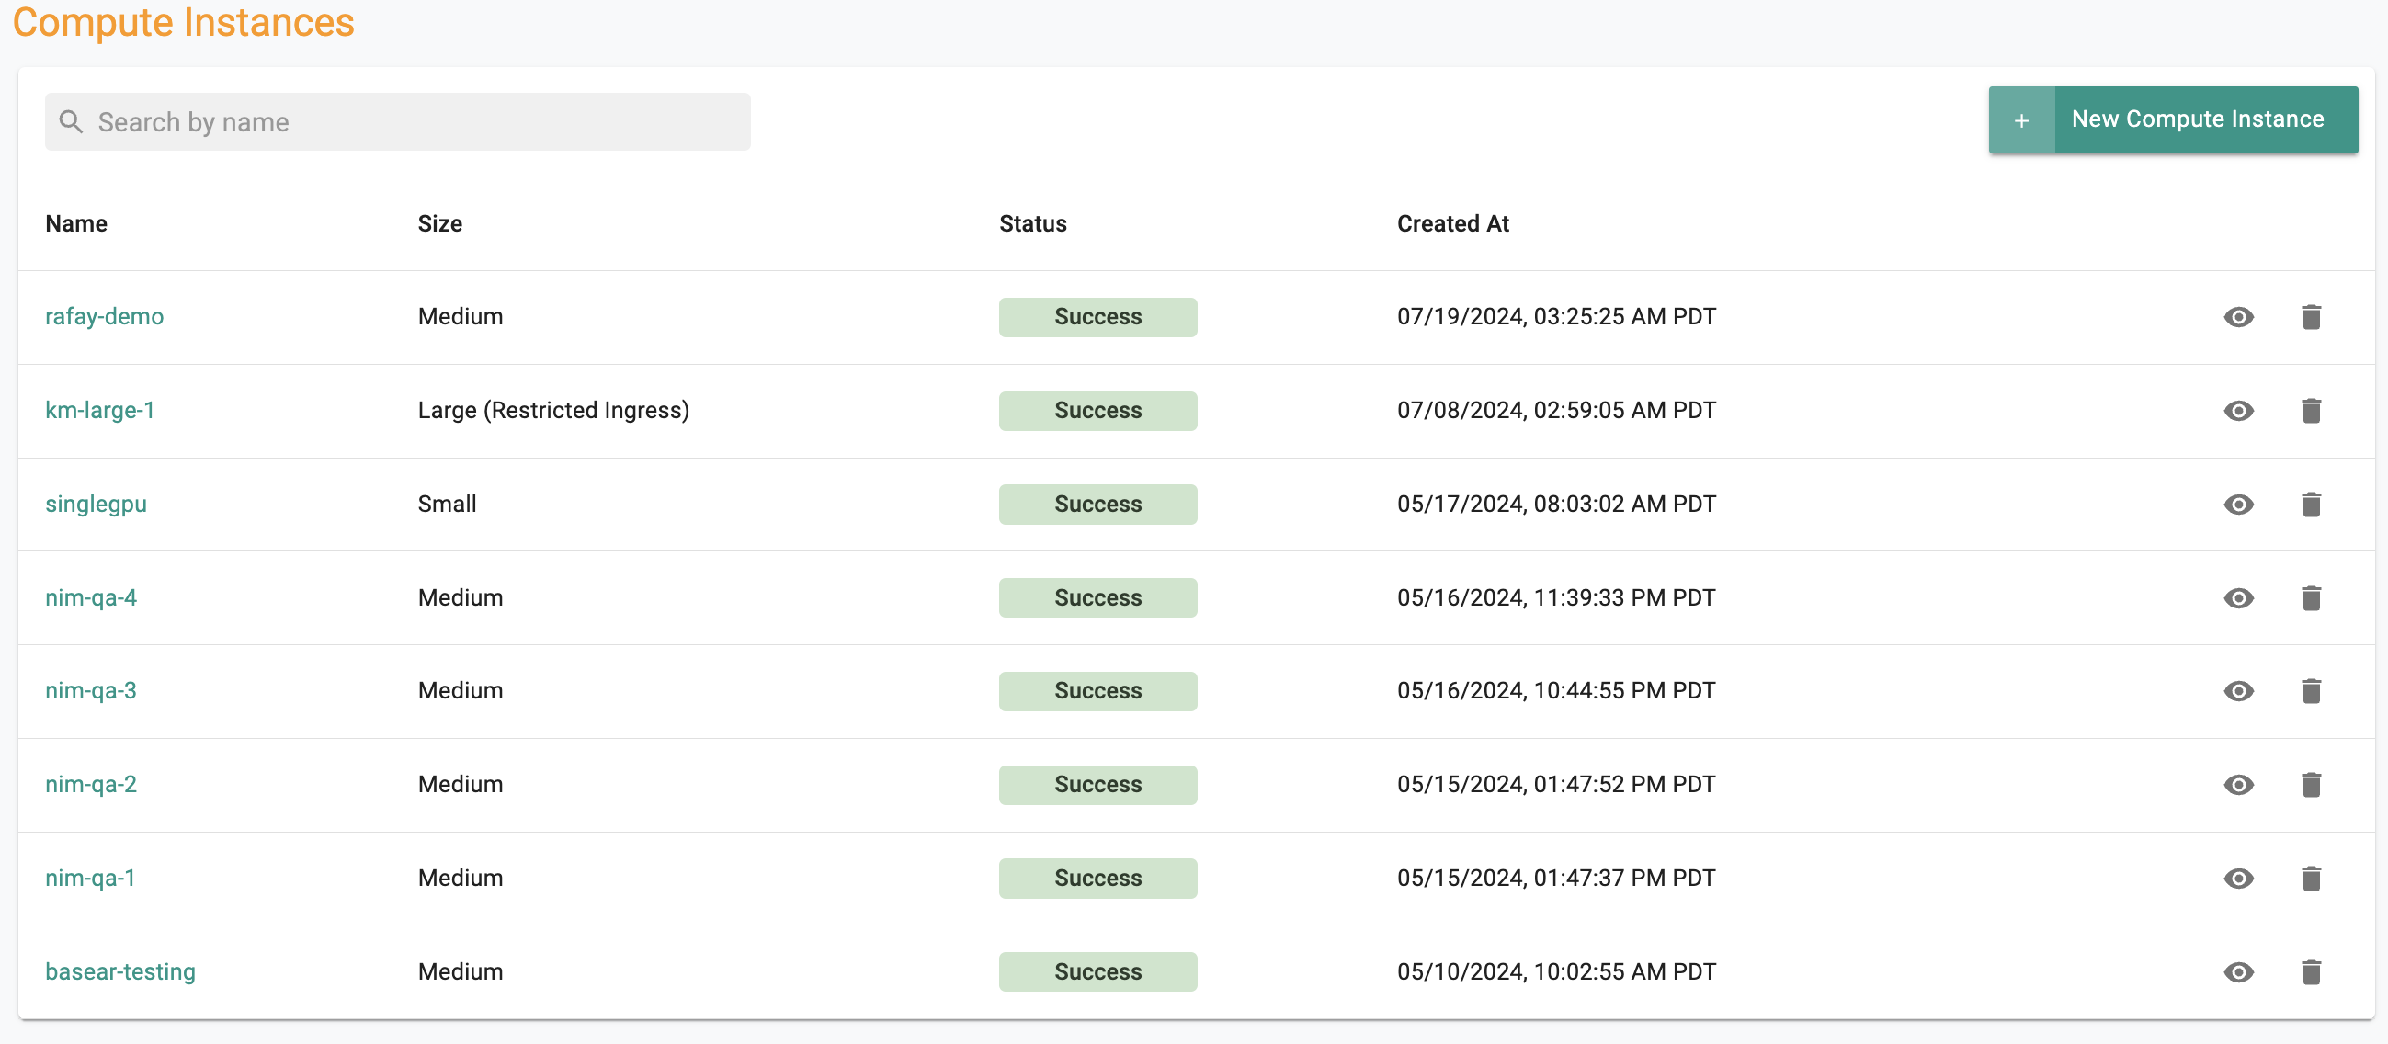This screenshot has width=2388, height=1044.
Task: Focus the Search by name field
Action: pyautogui.click(x=398, y=121)
